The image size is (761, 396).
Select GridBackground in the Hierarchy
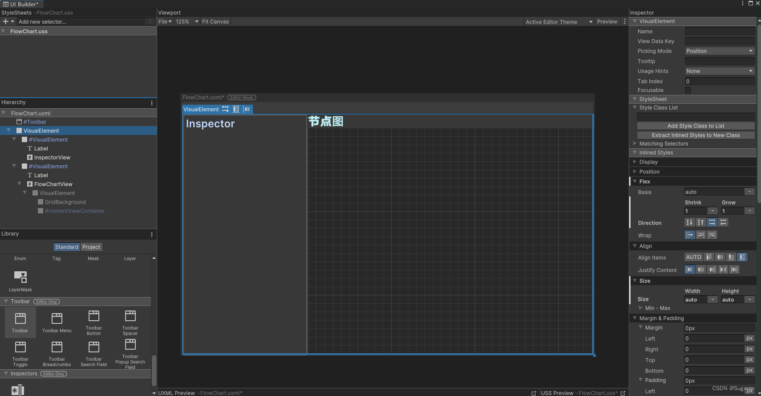(x=65, y=202)
